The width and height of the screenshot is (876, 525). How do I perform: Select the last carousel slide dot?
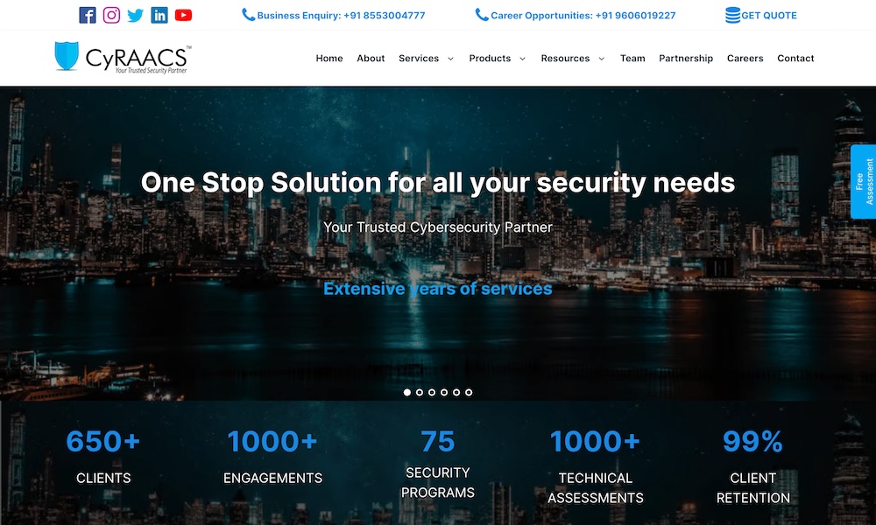[x=469, y=392]
